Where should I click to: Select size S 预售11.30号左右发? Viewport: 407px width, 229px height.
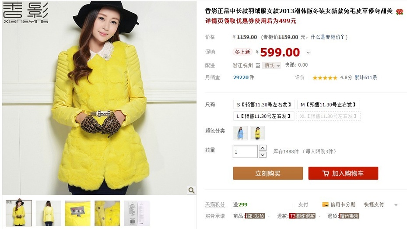point(264,105)
